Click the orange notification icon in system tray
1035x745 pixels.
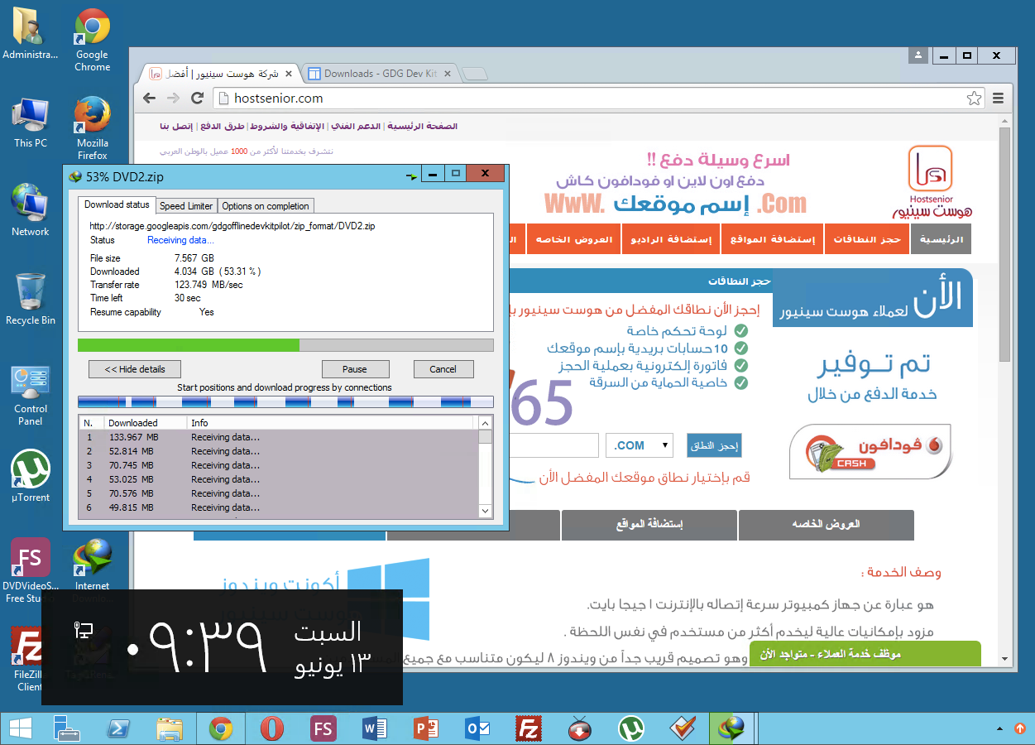point(1020,728)
